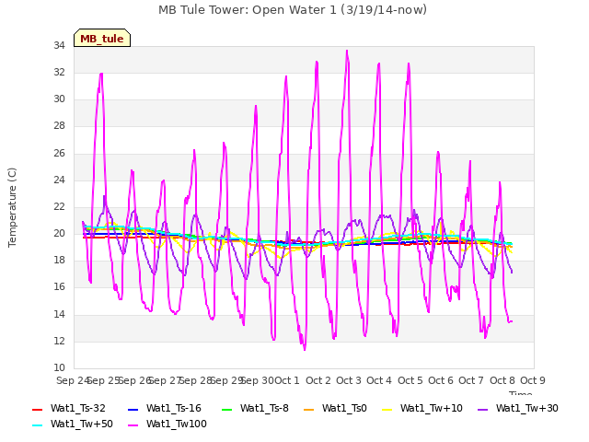Click the 20 y-axis tick label
Screen dimensions: 589x442
pyautogui.click(x=59, y=233)
